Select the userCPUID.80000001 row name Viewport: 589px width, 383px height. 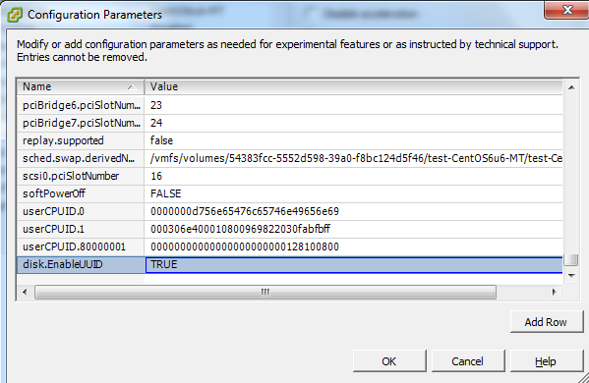pos(81,246)
